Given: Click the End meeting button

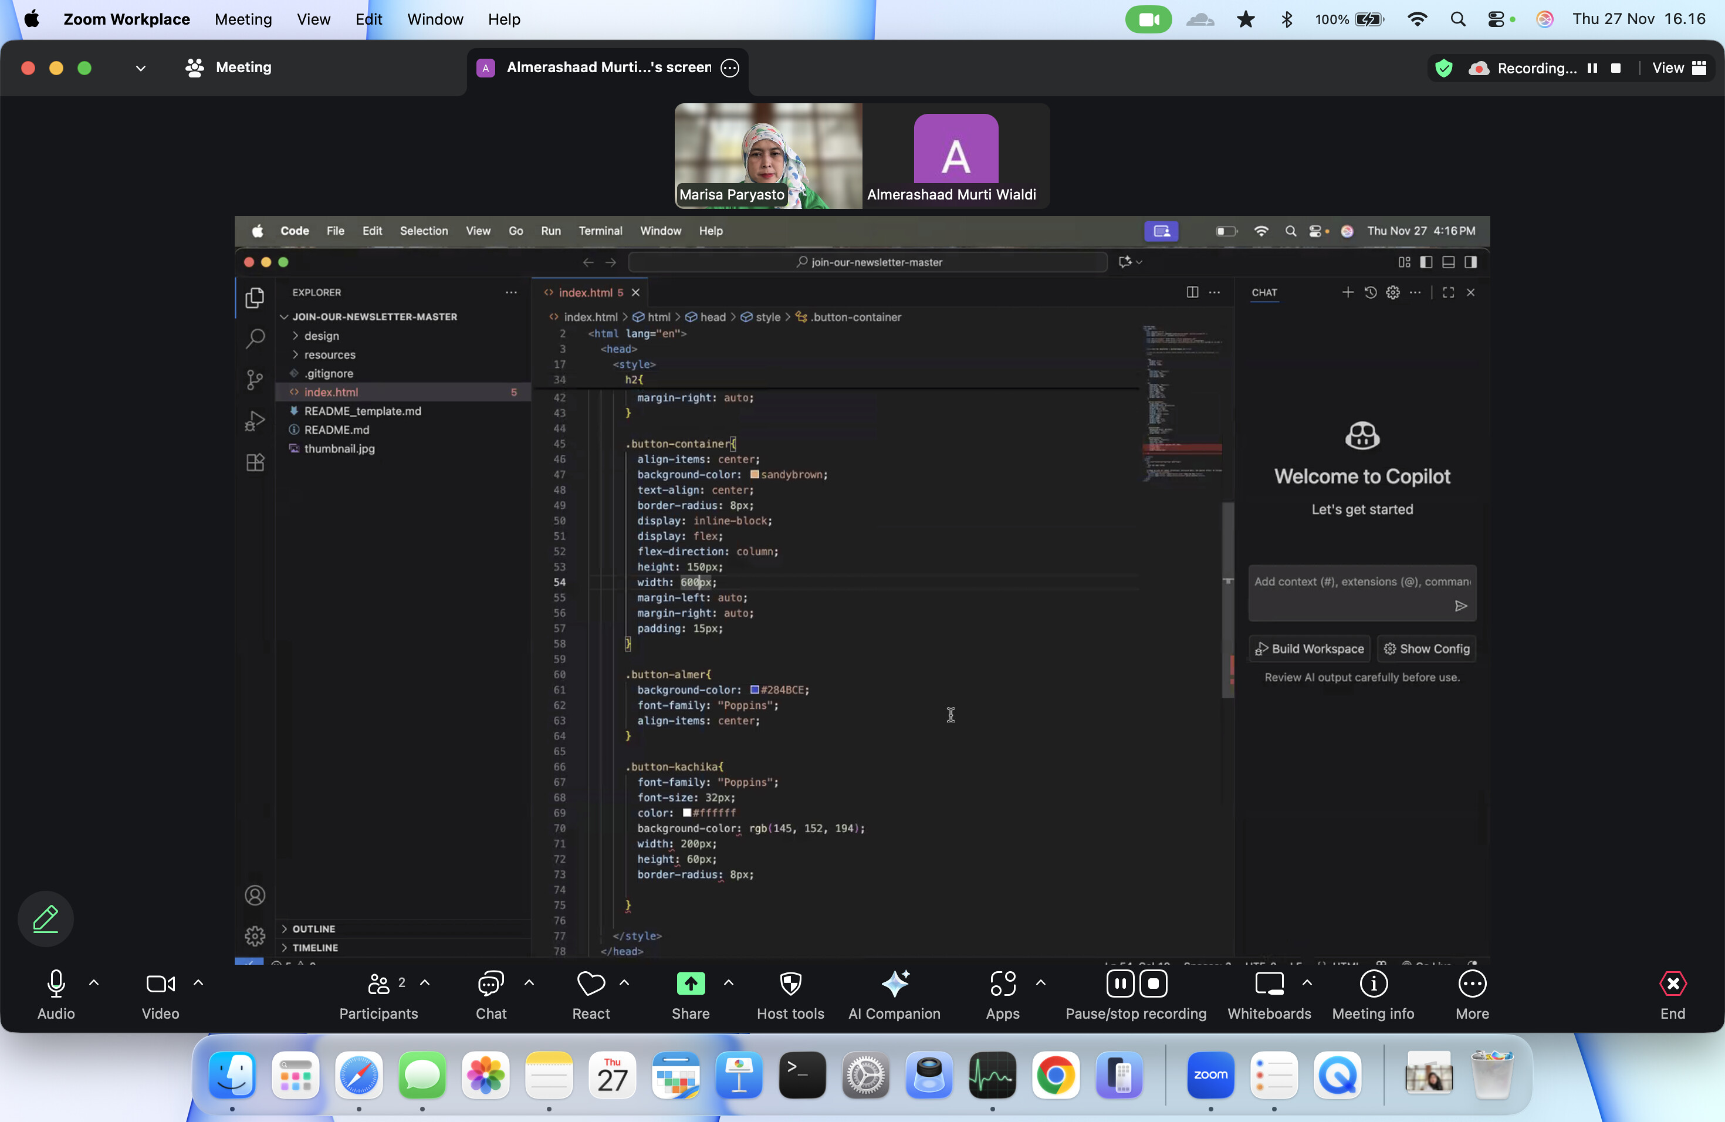Looking at the screenshot, I should pyautogui.click(x=1672, y=984).
